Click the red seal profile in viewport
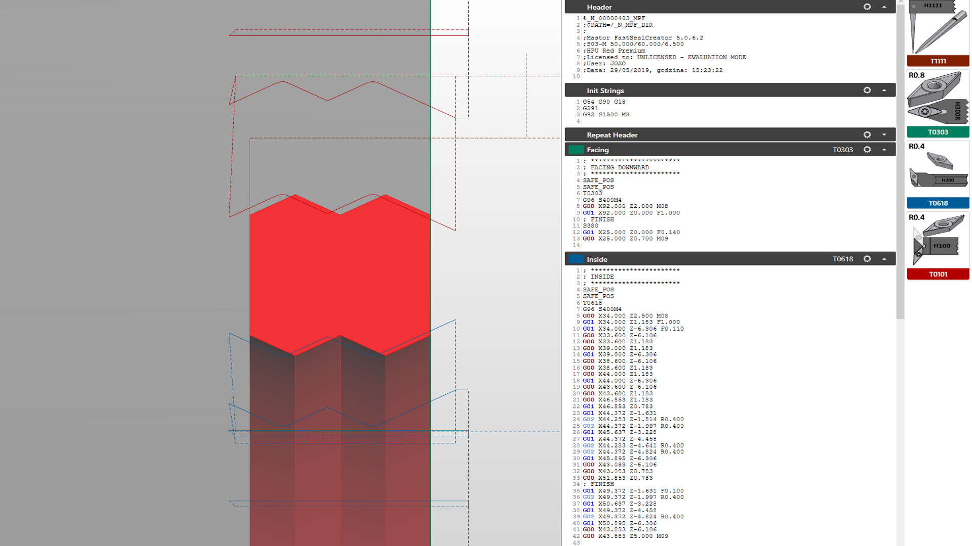This screenshot has width=972, height=546. click(x=340, y=276)
